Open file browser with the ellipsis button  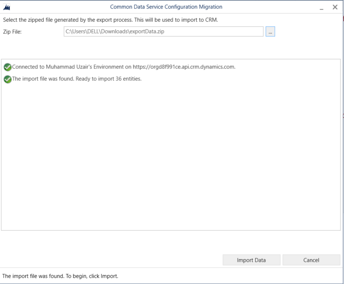pos(270,32)
